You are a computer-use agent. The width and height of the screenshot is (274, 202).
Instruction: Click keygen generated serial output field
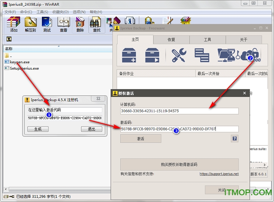tap(65, 118)
